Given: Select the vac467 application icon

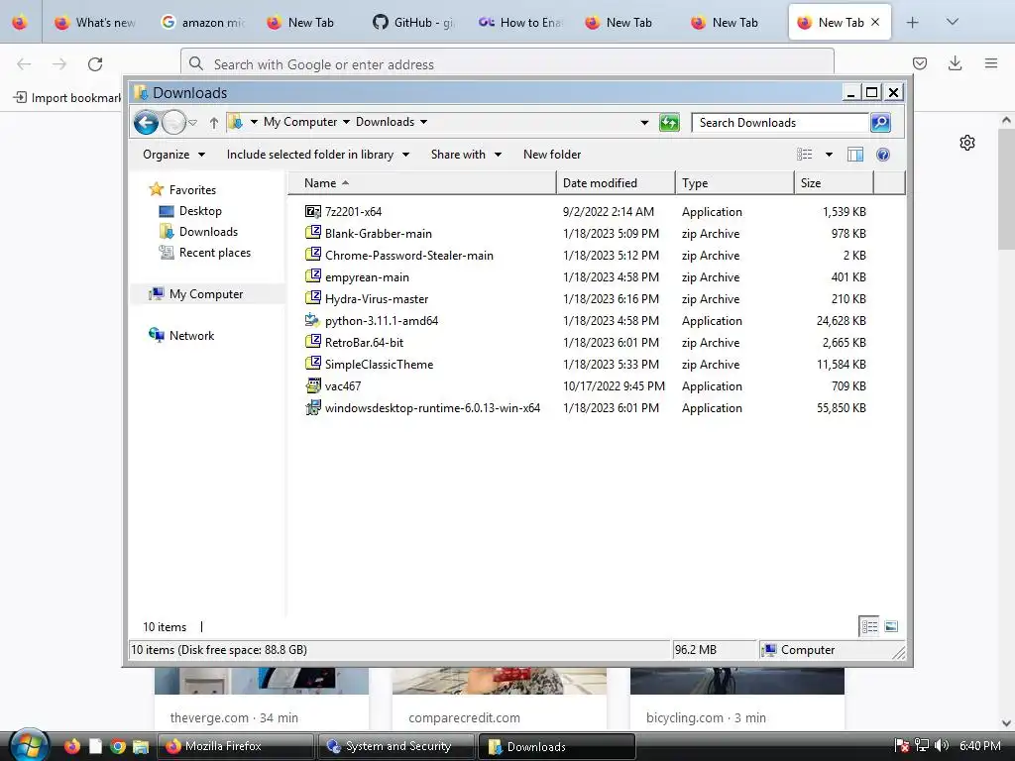Looking at the screenshot, I should tap(312, 385).
